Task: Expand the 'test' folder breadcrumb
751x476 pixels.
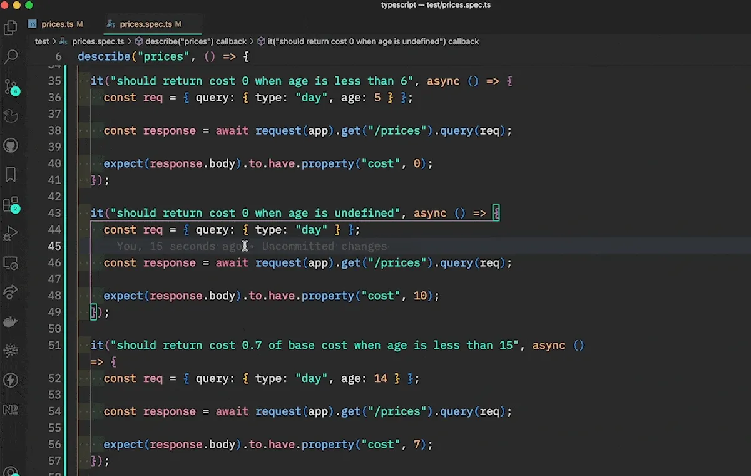Action: (42, 41)
